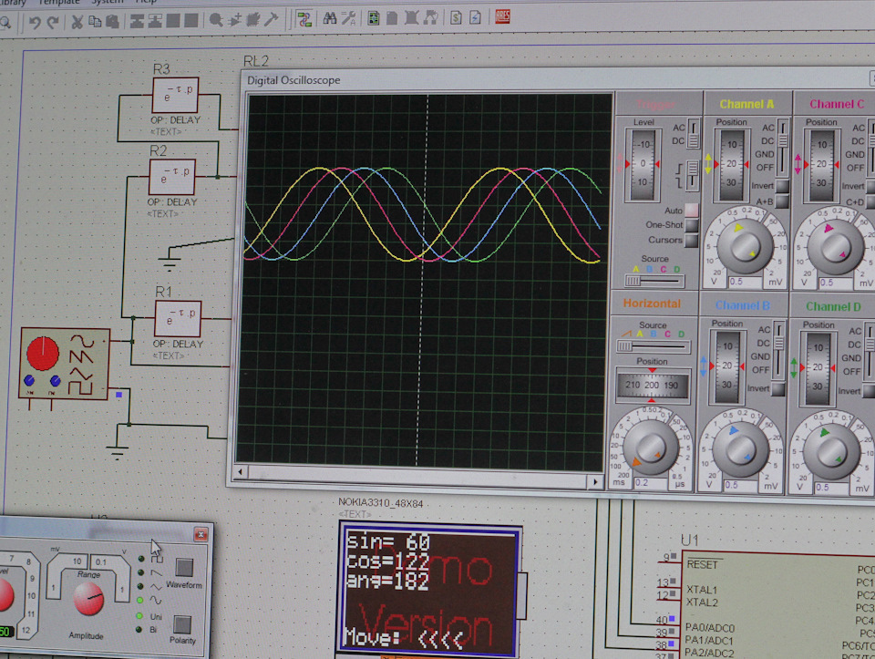Image resolution: width=875 pixels, height=659 pixels.
Task: Toggle the trigger Auto button
Action: pyautogui.click(x=691, y=211)
